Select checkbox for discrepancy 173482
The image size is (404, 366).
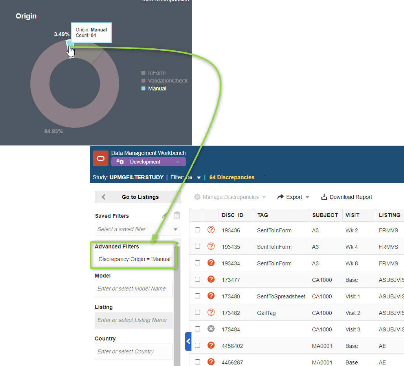tap(197, 312)
